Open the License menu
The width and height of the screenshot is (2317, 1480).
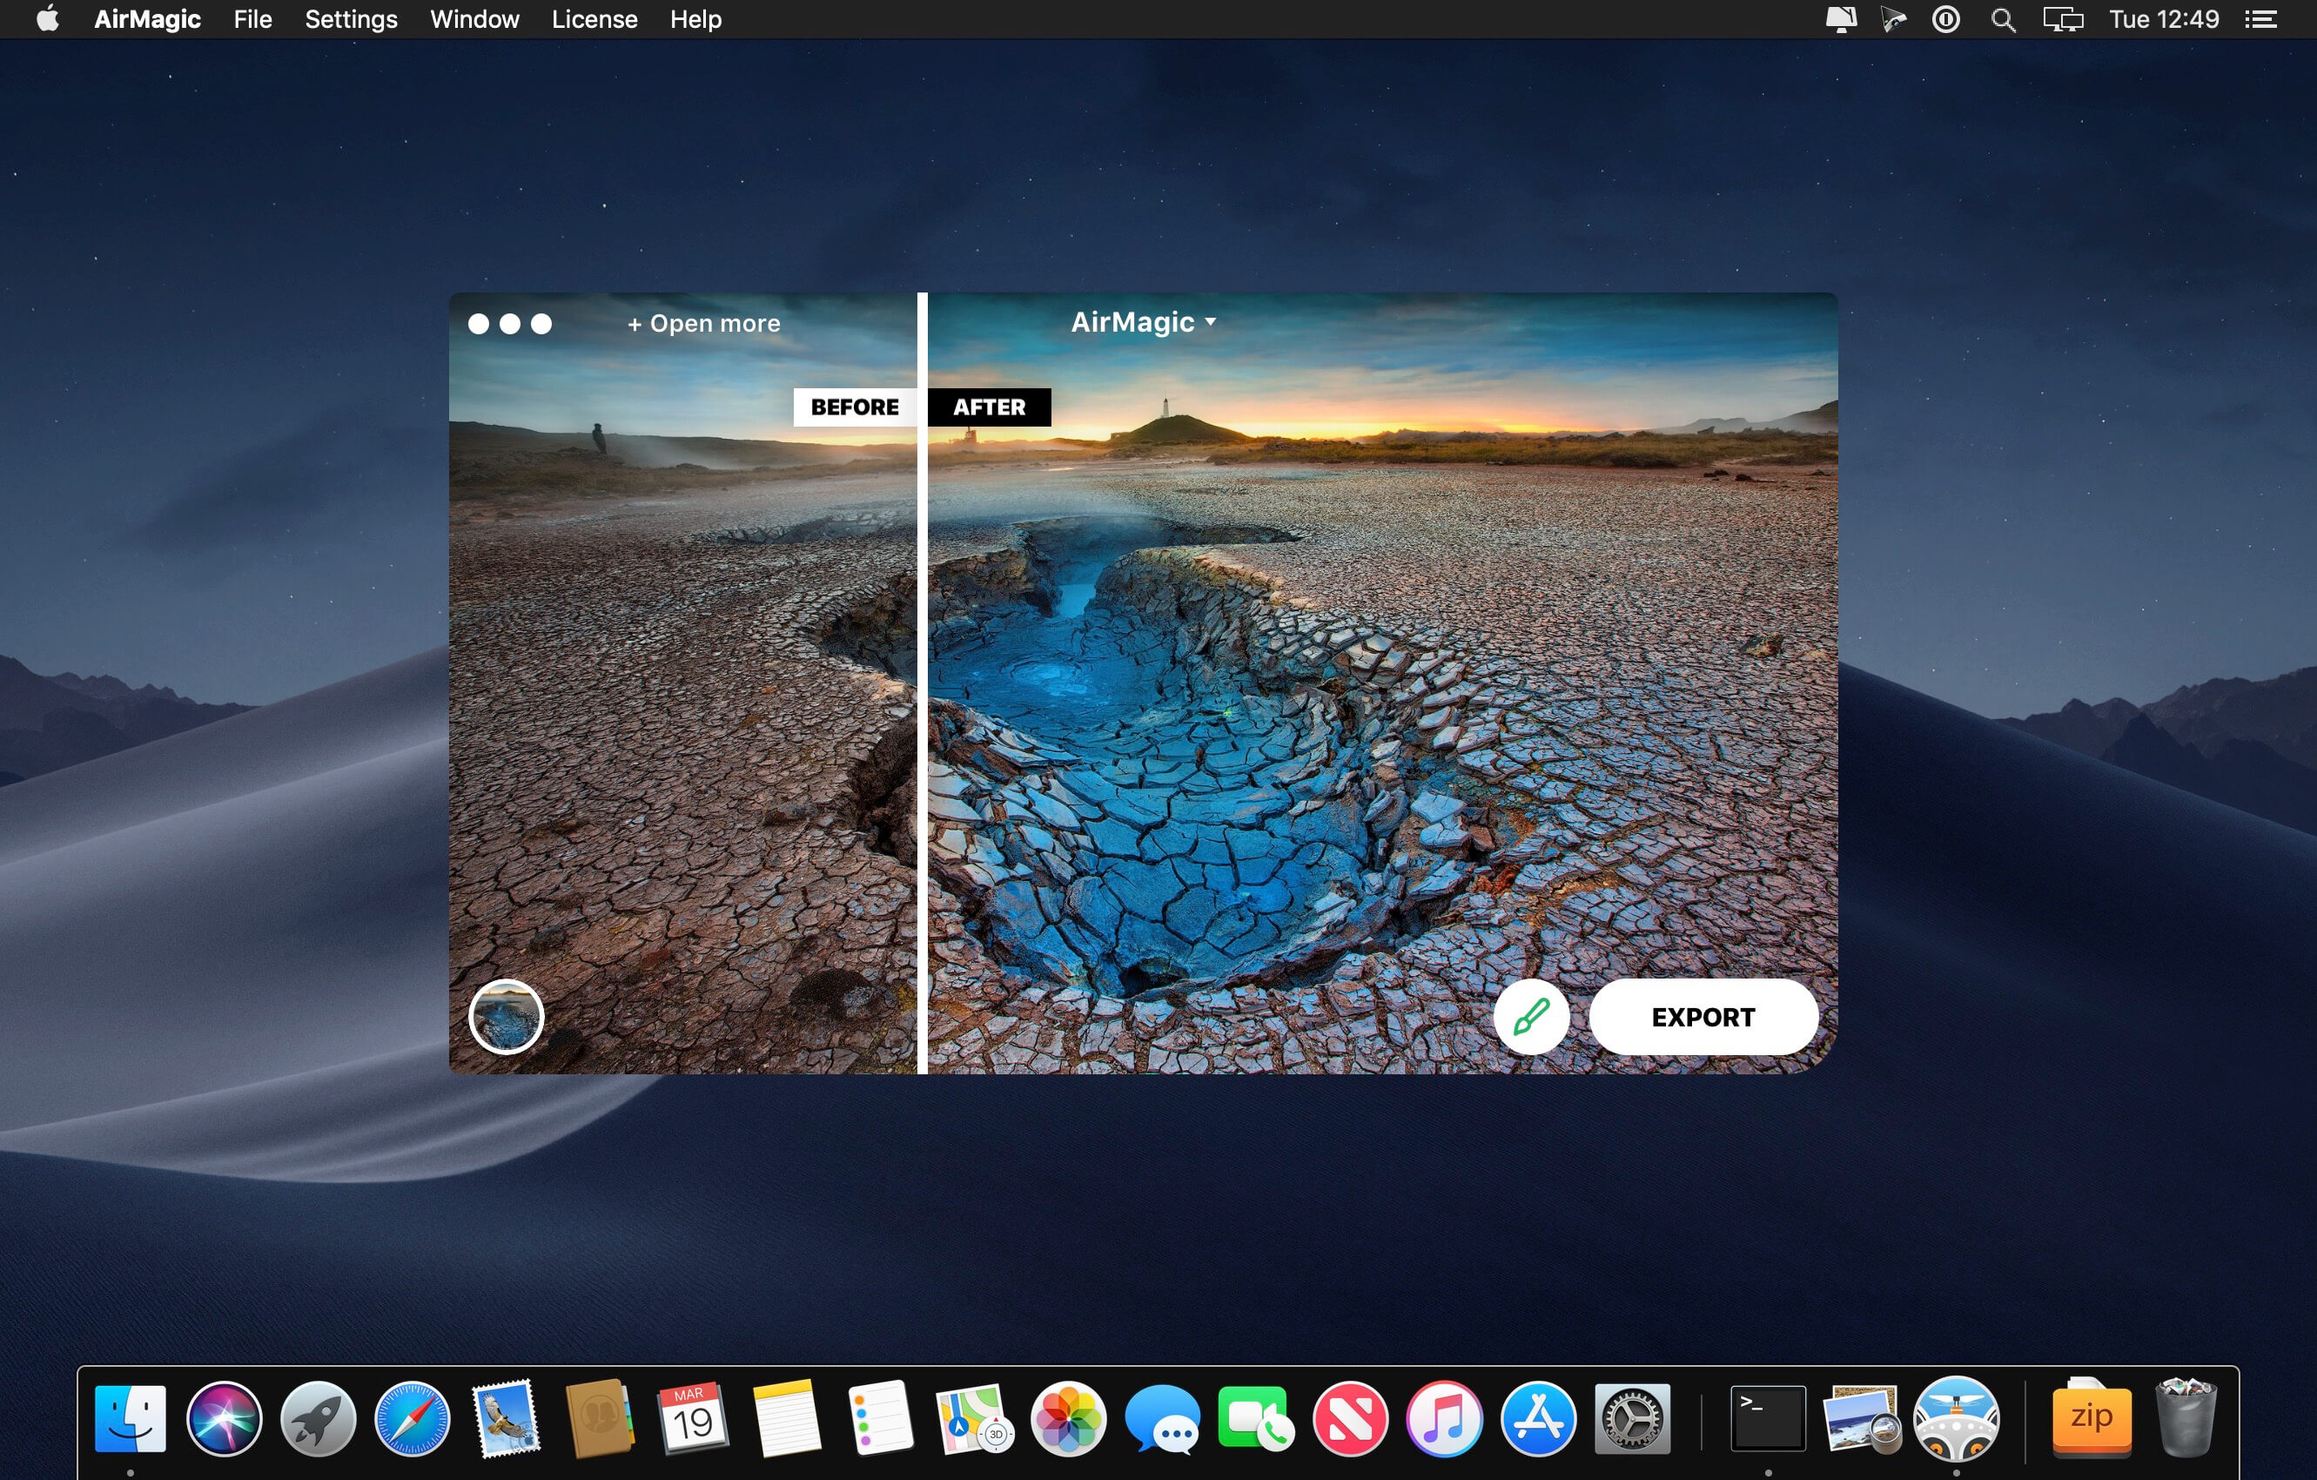594,19
